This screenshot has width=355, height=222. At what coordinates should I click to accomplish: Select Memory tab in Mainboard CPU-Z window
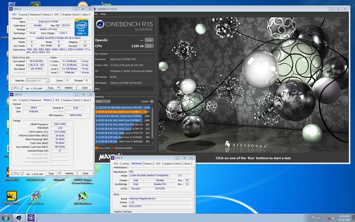[x=149, y=164]
